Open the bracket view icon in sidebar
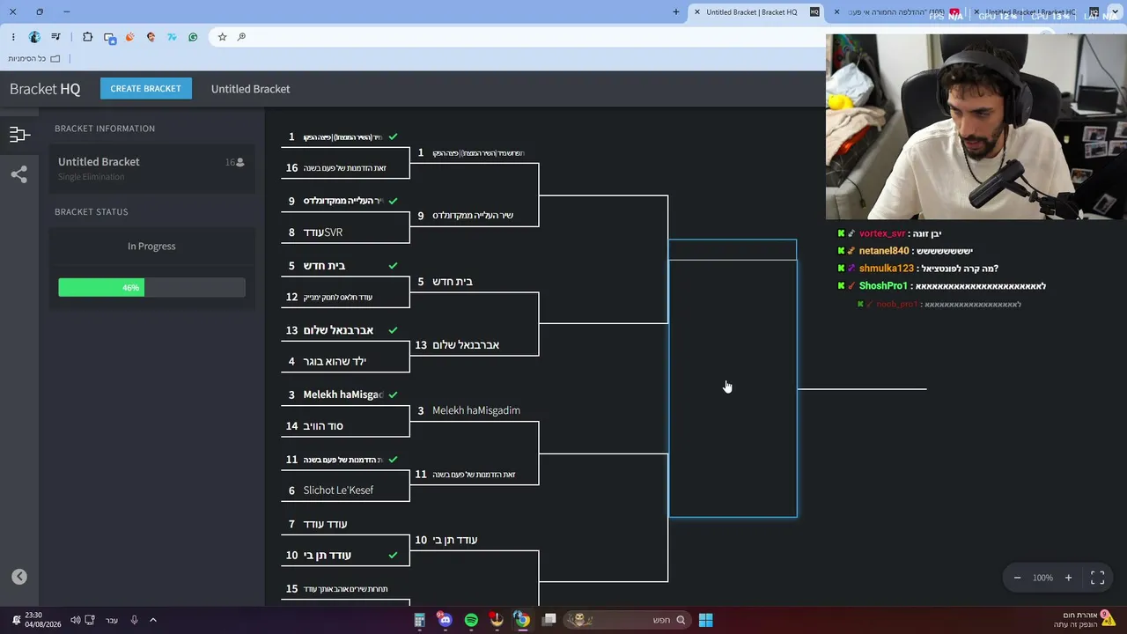Image resolution: width=1127 pixels, height=634 pixels. [x=19, y=135]
